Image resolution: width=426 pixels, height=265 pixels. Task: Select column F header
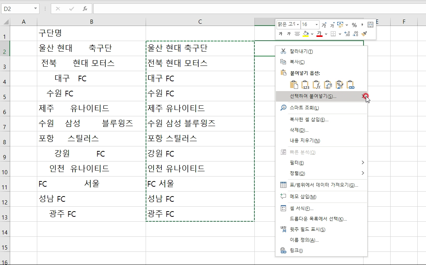coord(404,22)
